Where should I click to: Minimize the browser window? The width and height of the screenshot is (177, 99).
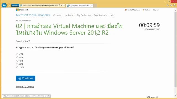coord(165,2)
